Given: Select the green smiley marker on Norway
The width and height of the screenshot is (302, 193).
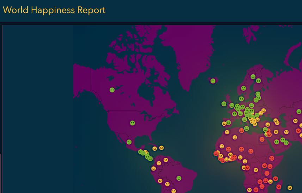Looking at the screenshot, I should pos(244,88).
